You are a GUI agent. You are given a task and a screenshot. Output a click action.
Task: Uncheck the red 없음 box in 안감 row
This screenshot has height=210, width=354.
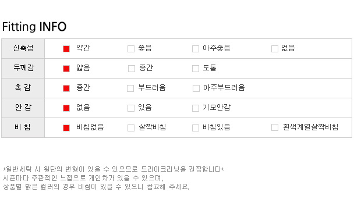click(x=66, y=108)
